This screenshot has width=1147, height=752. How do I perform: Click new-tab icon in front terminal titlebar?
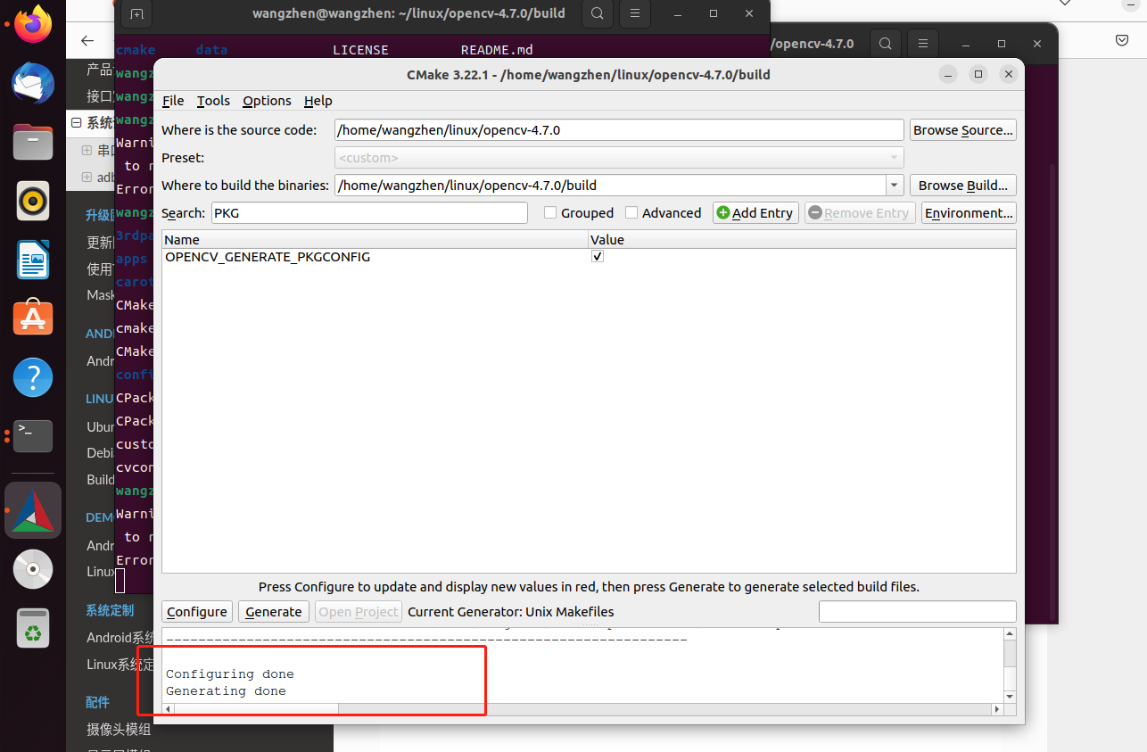coord(136,13)
